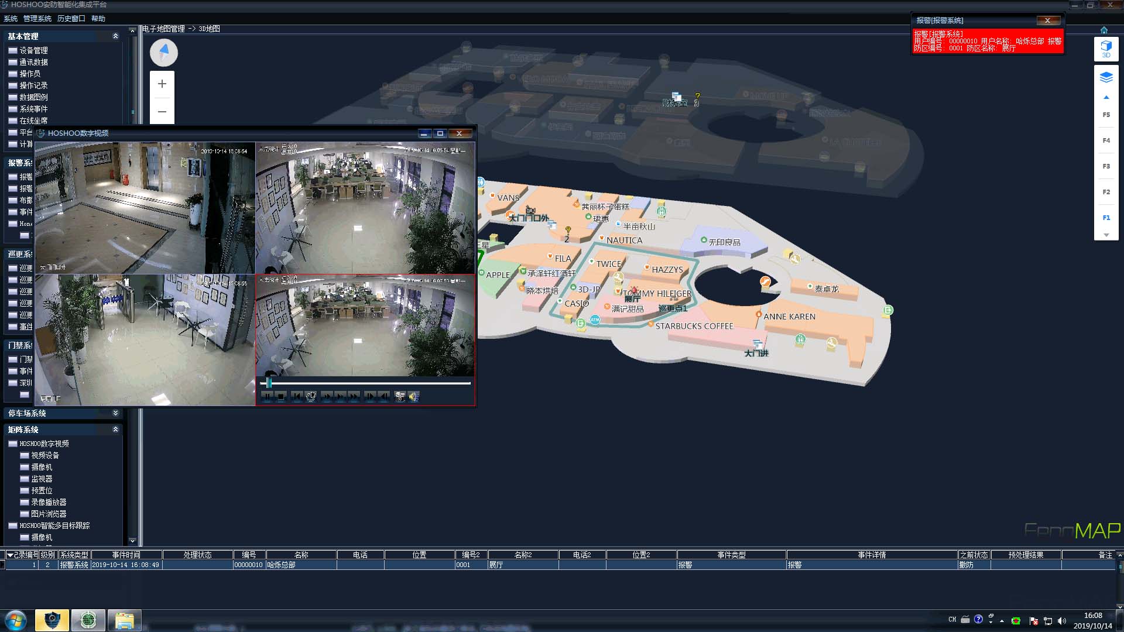
Task: Switch map to floor F3
Action: pyautogui.click(x=1106, y=166)
